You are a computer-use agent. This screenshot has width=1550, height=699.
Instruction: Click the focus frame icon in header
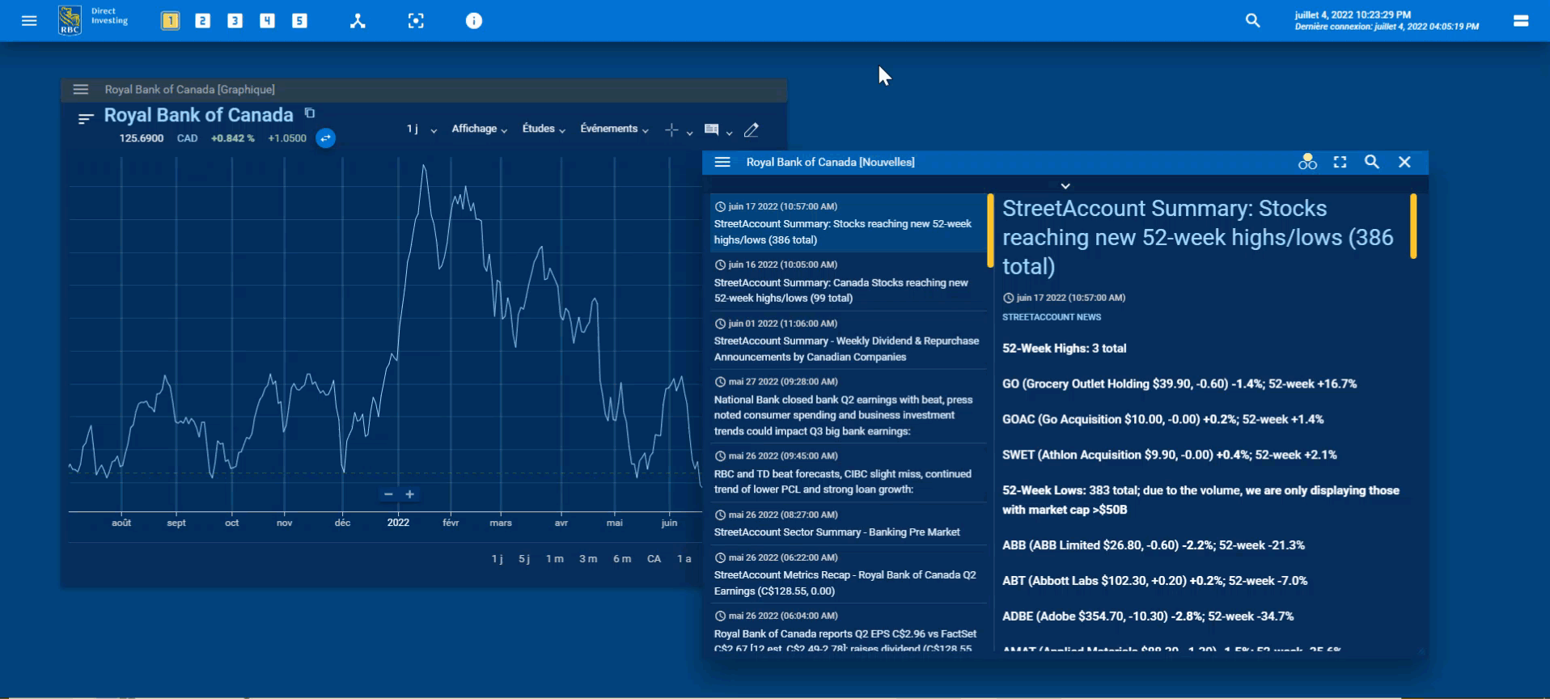point(416,21)
